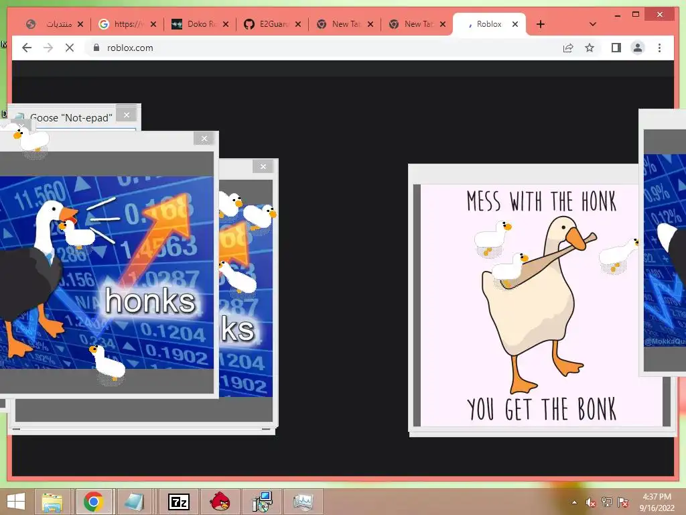Share this page via share icon
Screen dimensions: 686x515
click(x=568, y=48)
